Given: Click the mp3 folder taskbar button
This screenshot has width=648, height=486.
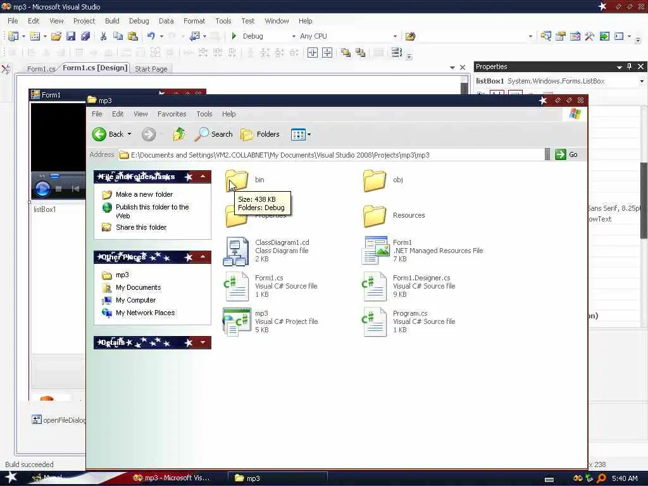Looking at the screenshot, I should [278, 478].
